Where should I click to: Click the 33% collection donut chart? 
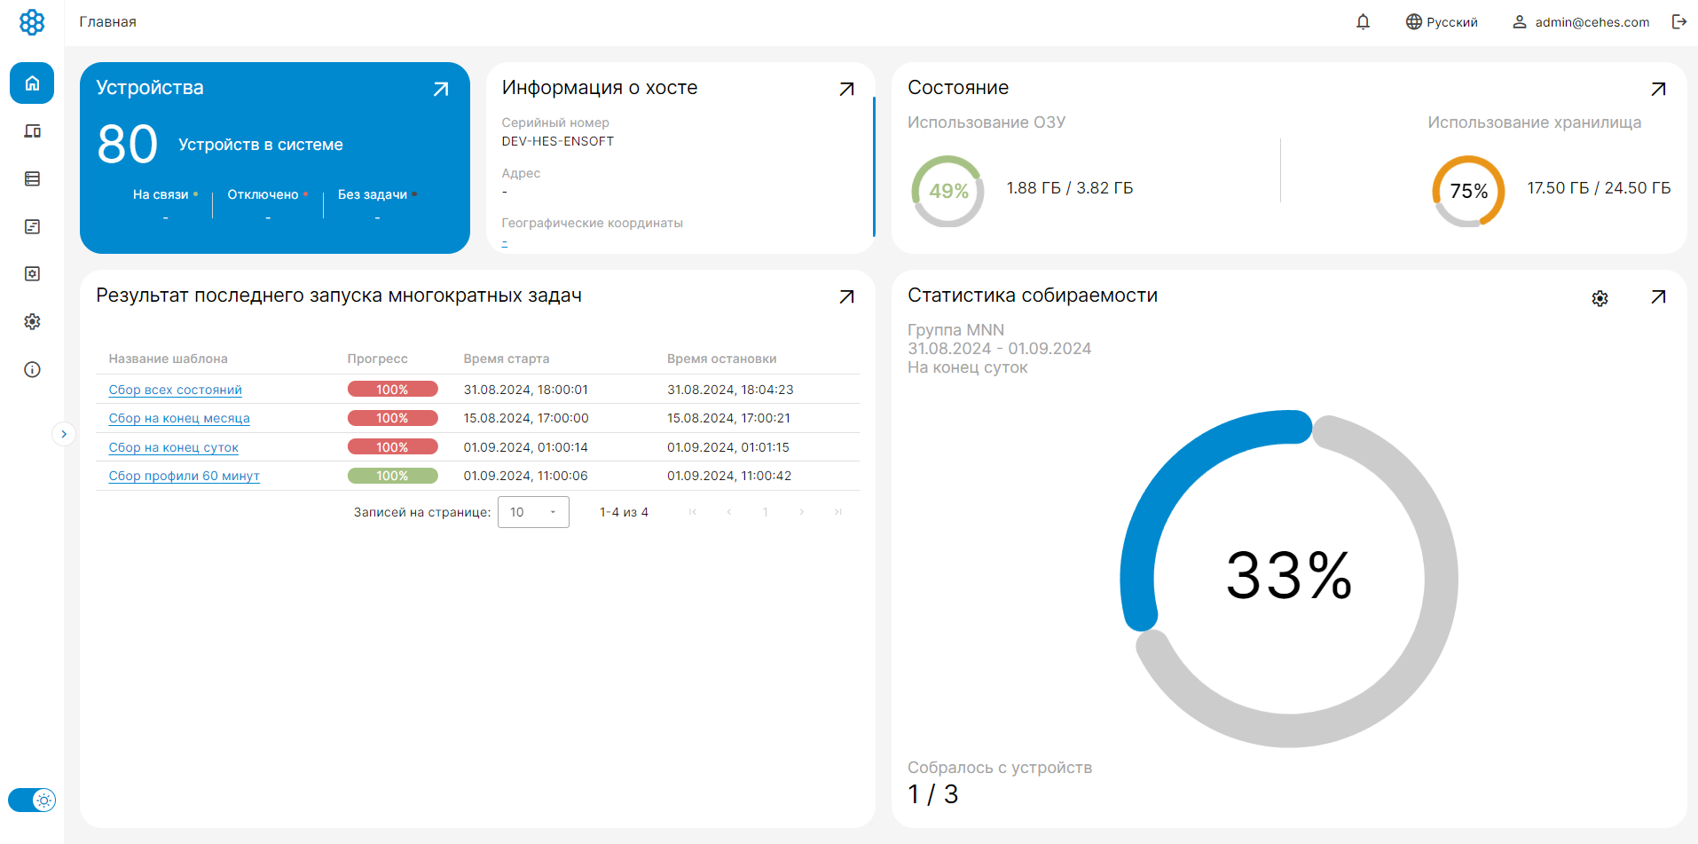(x=1288, y=577)
